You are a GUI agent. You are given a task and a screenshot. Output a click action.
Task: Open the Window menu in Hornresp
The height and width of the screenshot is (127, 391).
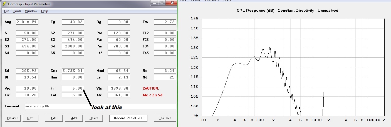pos(31,11)
